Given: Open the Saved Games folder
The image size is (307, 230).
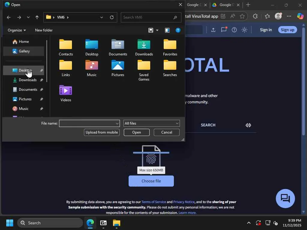Looking at the screenshot, I should coord(144,70).
